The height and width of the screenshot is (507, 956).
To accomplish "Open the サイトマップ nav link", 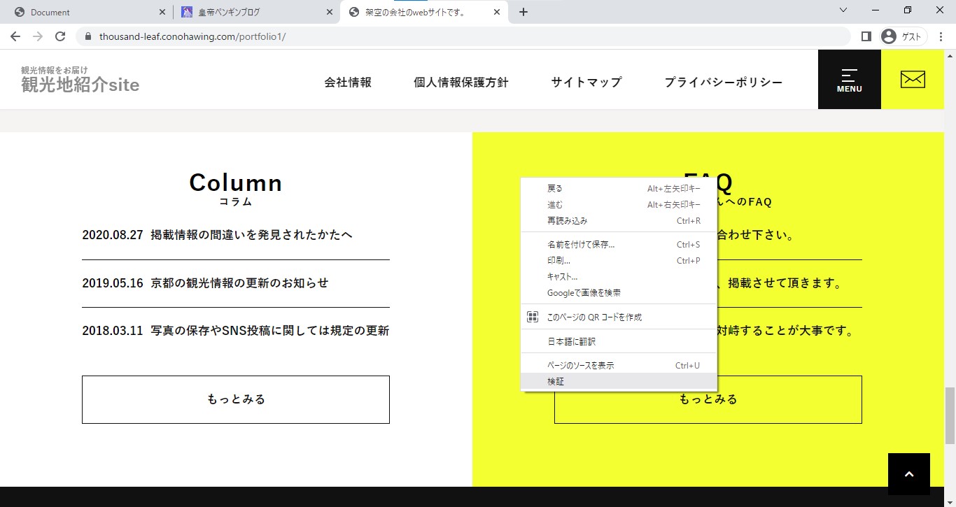I will coord(586,82).
